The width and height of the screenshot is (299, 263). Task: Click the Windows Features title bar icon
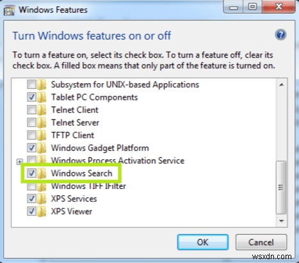tap(9, 10)
